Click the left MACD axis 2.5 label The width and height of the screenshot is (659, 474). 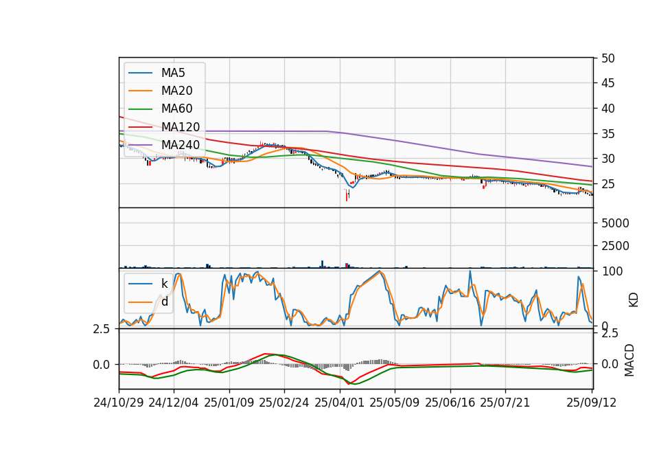pyautogui.click(x=102, y=329)
